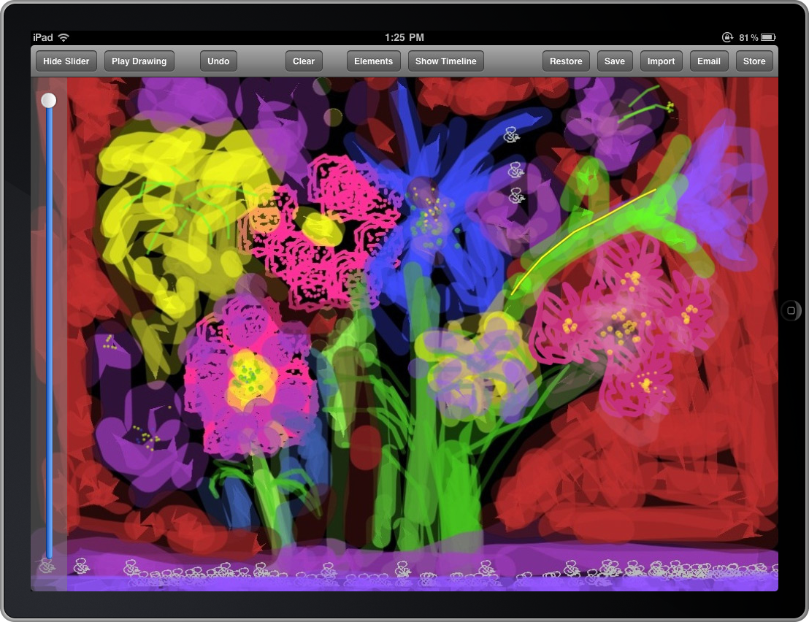Click the iPad home button on bezel
This screenshot has width=809, height=622.
(791, 310)
